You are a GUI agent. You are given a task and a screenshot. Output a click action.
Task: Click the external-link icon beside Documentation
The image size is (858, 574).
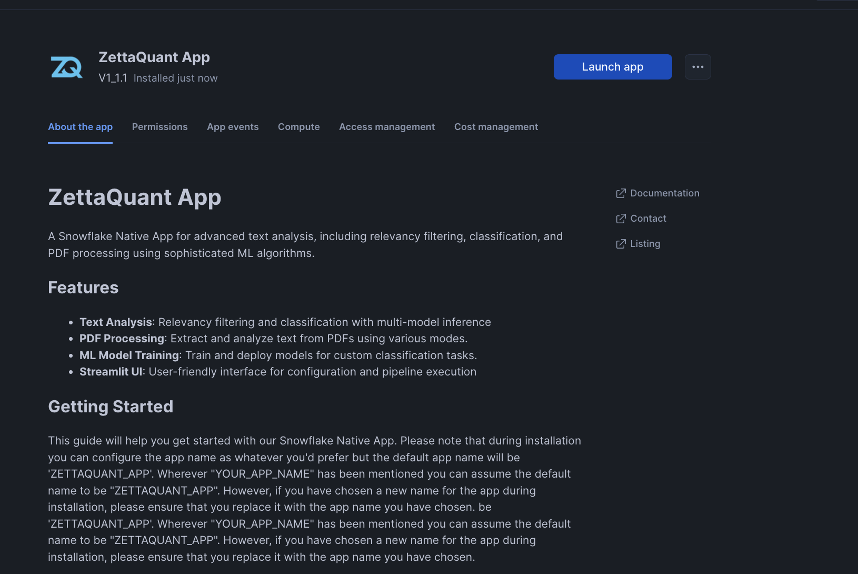point(621,193)
